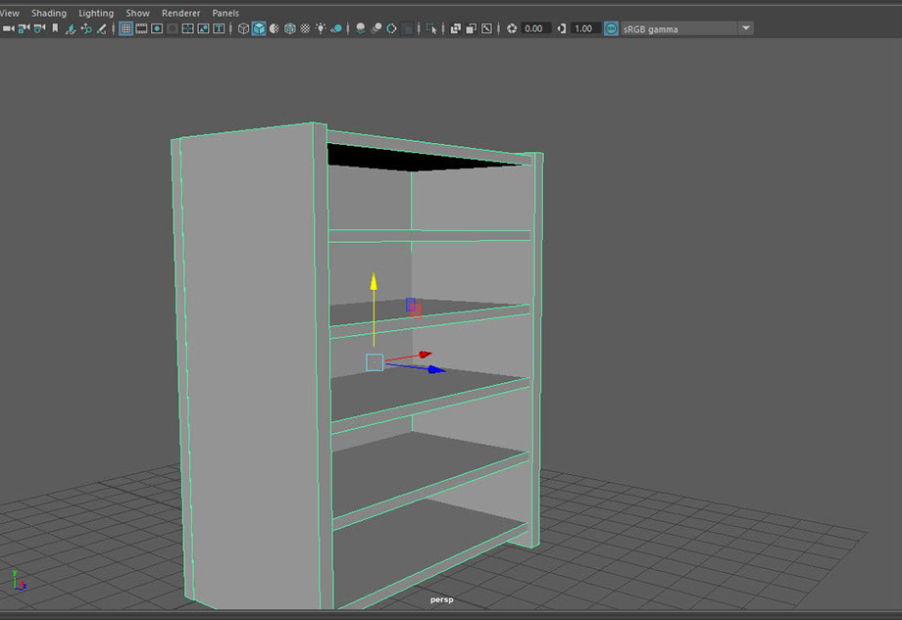Toggle the viewport grid display
The image size is (902, 620).
(x=125, y=28)
